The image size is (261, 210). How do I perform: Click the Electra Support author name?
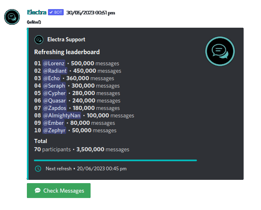(66, 40)
